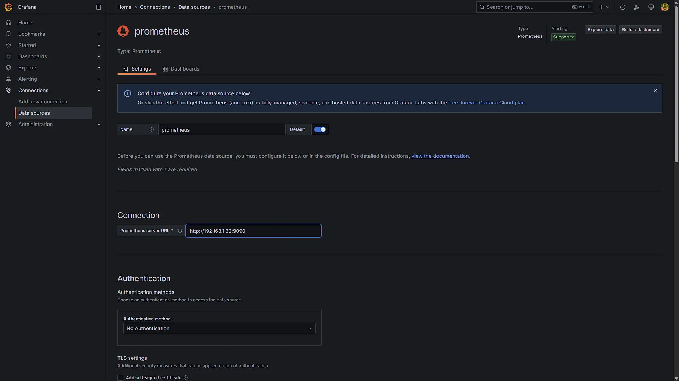
Task: Open free-forever Grafana Cloud plan link
Action: [486, 103]
